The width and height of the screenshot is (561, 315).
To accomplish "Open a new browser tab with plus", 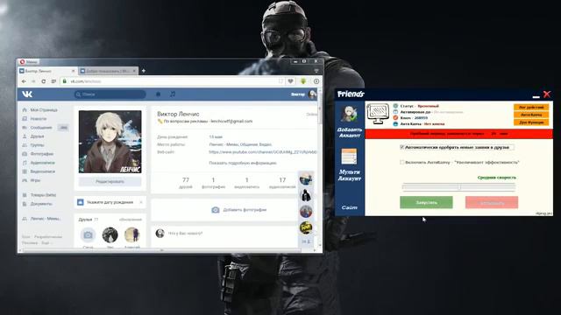I will (144, 71).
